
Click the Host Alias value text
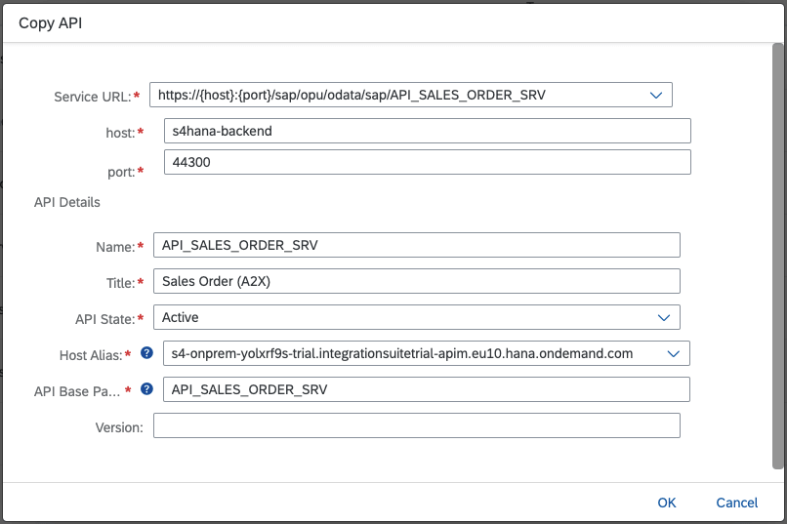(402, 353)
